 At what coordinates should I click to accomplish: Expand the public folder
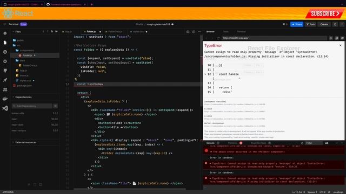pyautogui.click(x=18, y=40)
